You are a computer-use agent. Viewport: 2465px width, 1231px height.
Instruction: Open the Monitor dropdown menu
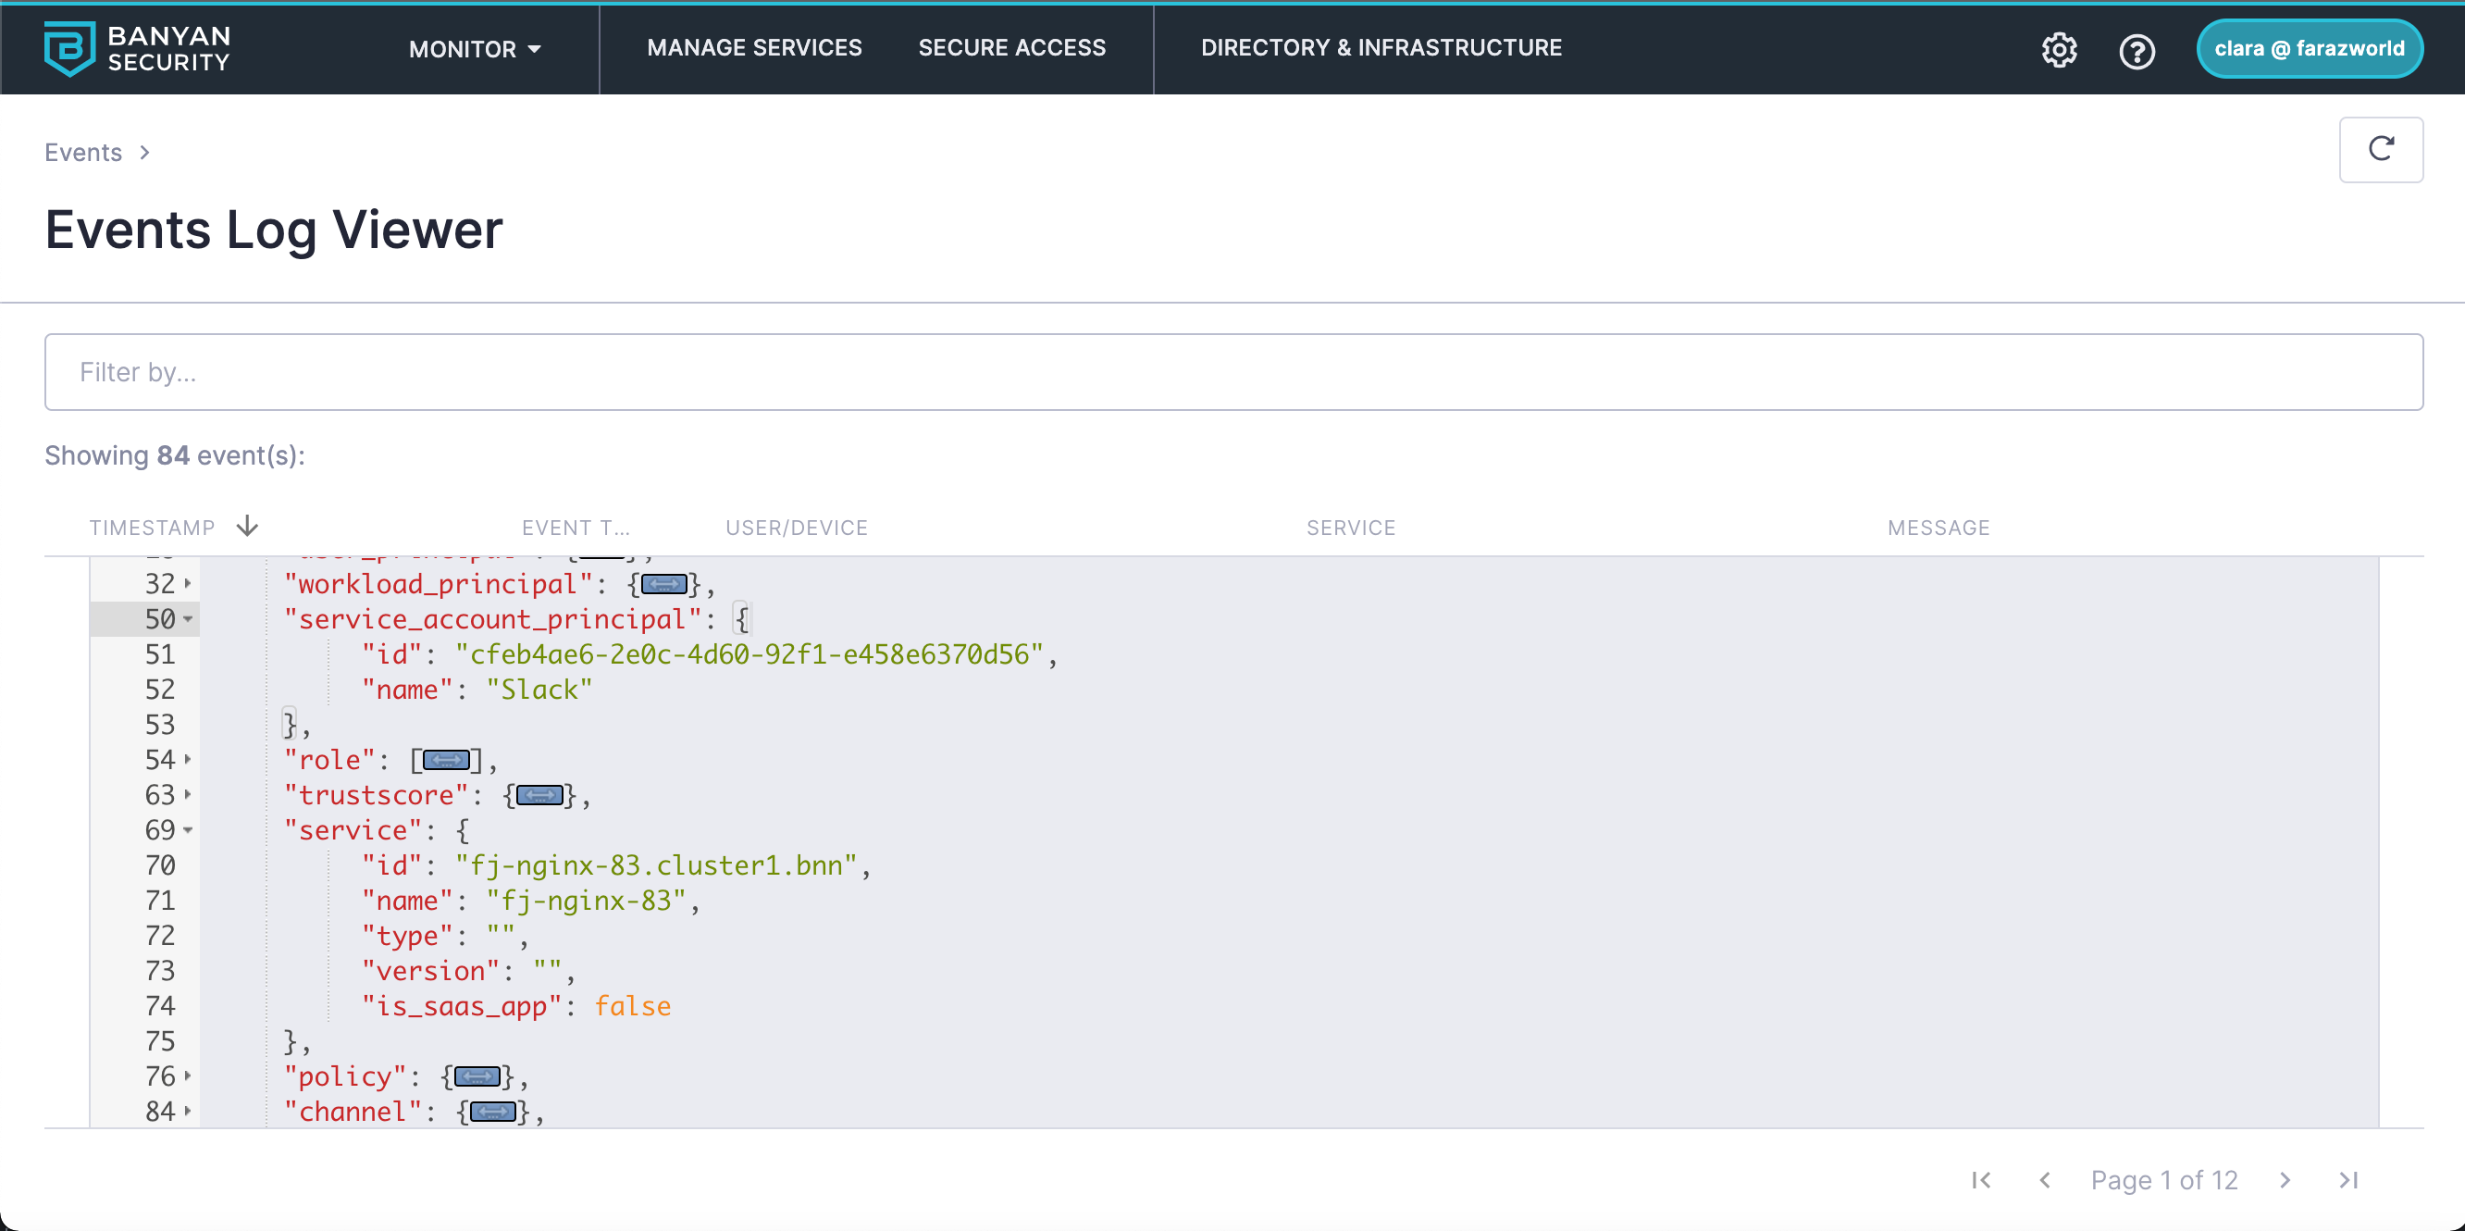(x=475, y=49)
